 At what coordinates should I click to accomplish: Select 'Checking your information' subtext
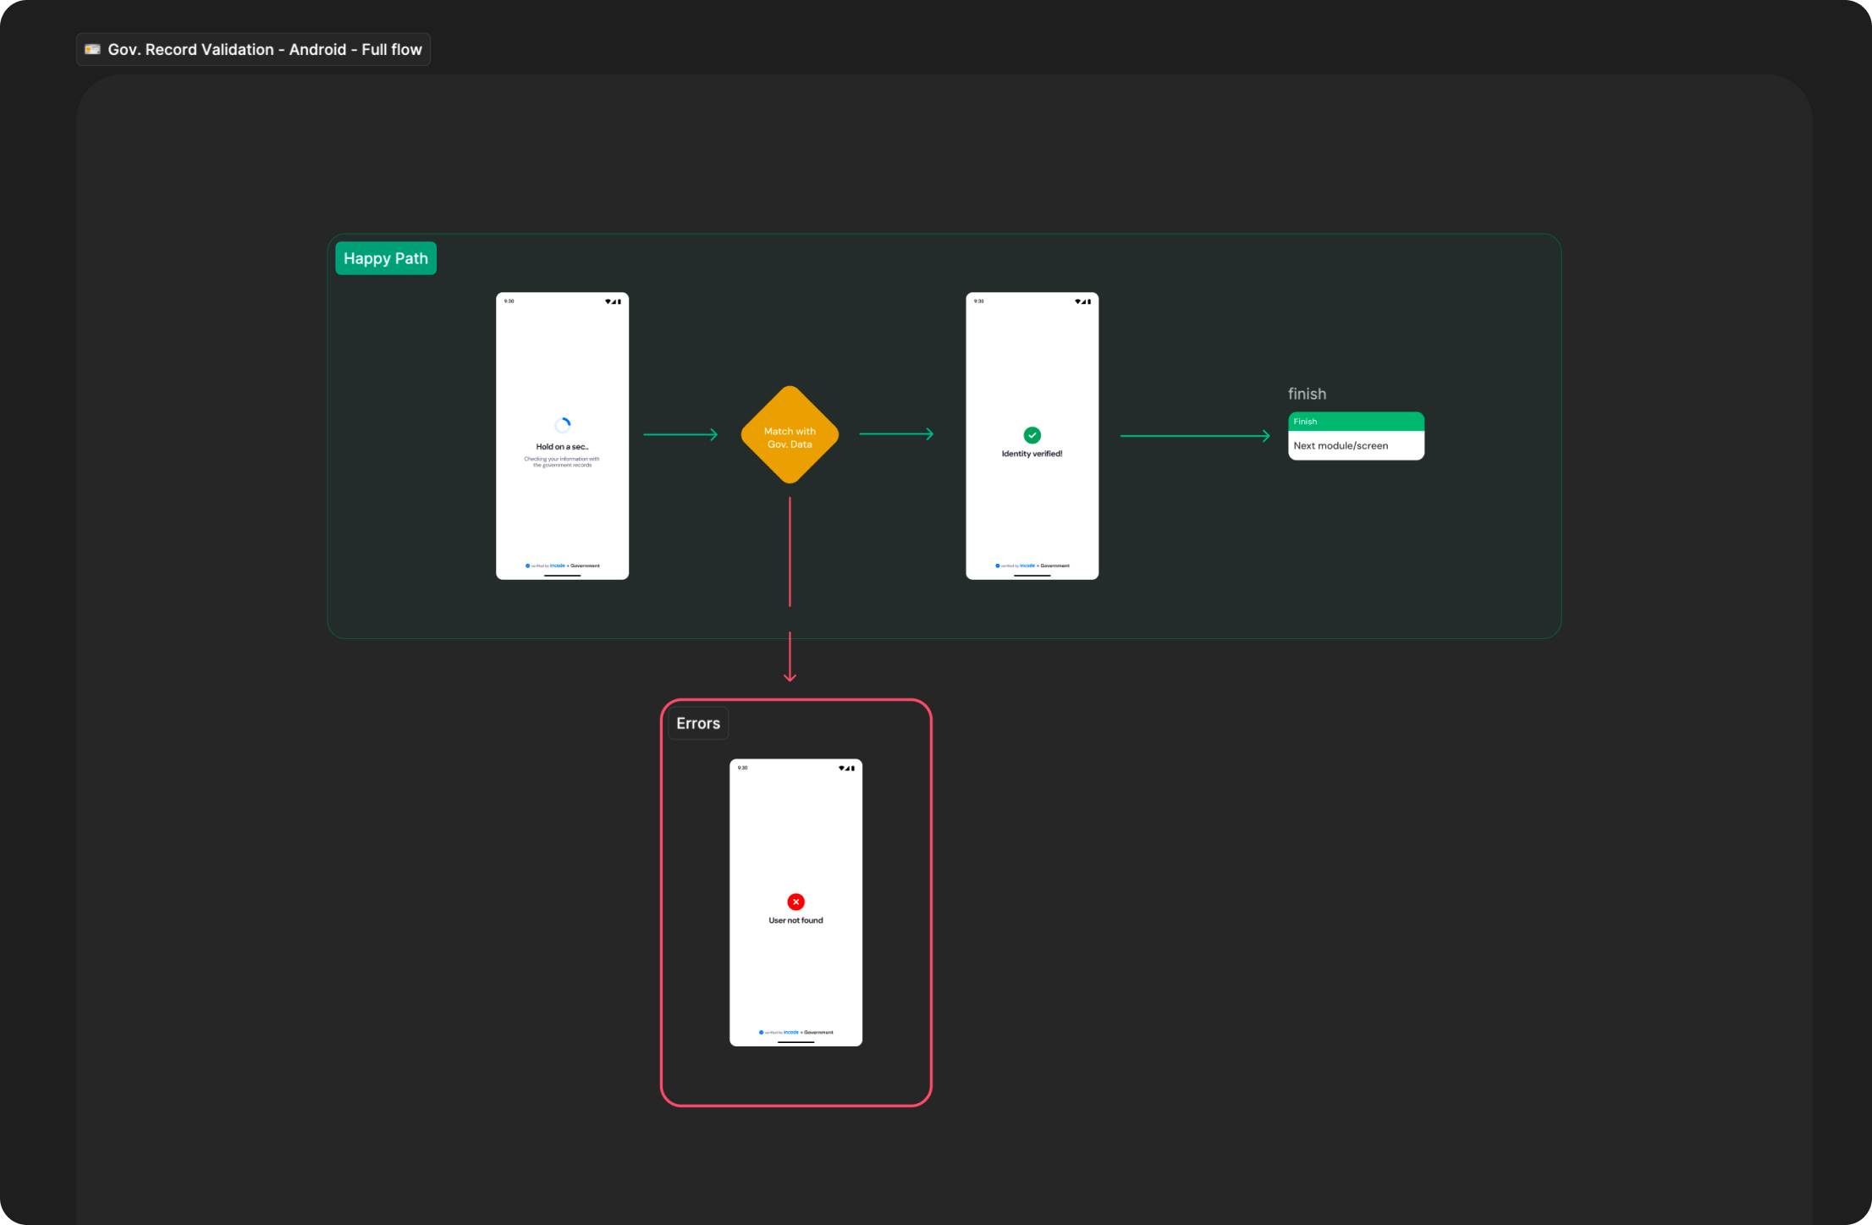(x=562, y=462)
